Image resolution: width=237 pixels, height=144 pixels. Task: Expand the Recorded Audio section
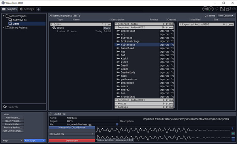click(x=116, y=24)
